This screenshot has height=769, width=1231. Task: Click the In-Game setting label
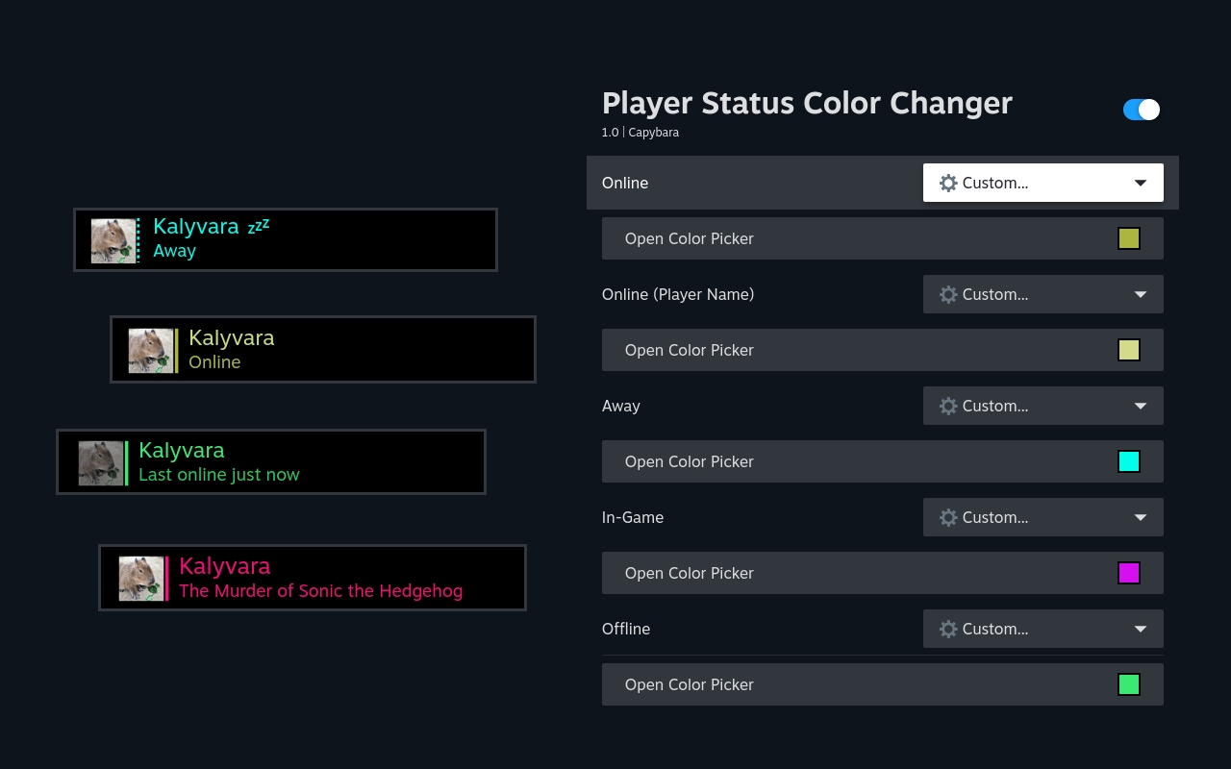click(633, 517)
